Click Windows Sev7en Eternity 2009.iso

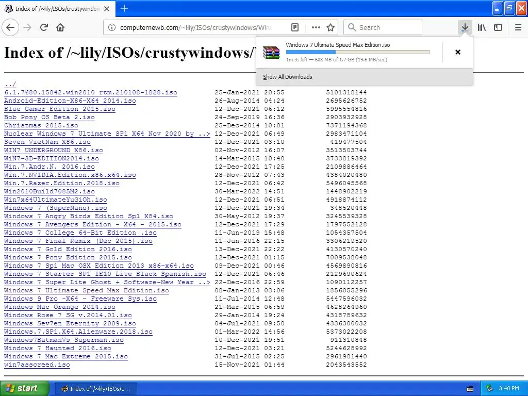point(70,323)
